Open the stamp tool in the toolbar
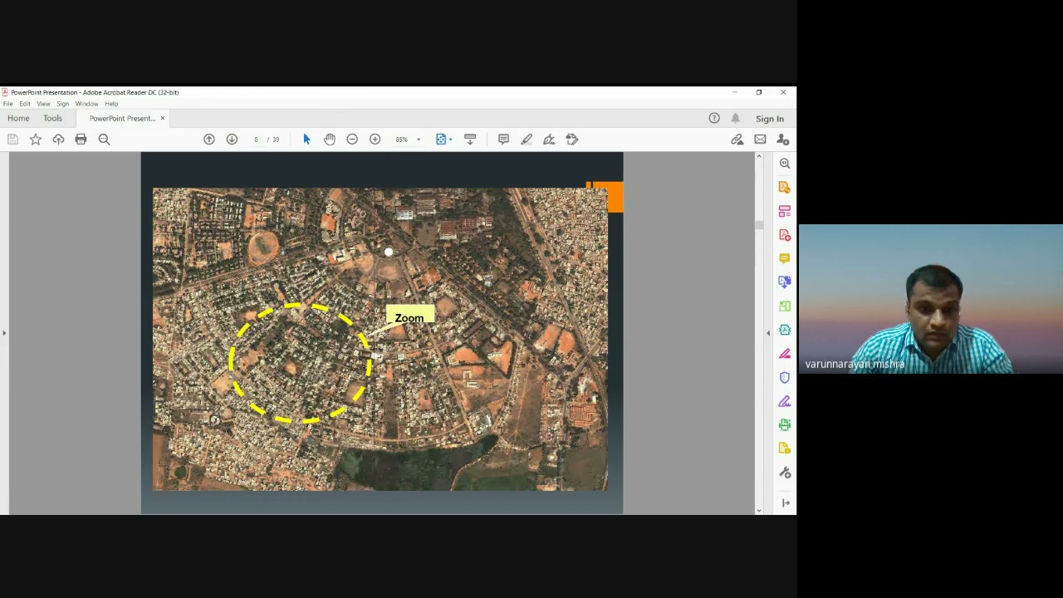Screen dimensions: 1063x598 pyautogui.click(x=572, y=140)
